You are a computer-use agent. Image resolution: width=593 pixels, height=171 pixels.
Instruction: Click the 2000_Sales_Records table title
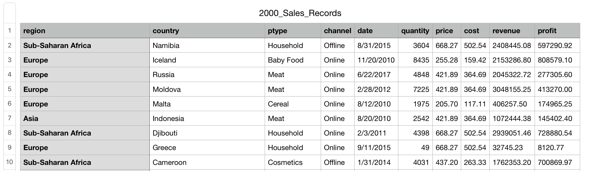click(300, 13)
